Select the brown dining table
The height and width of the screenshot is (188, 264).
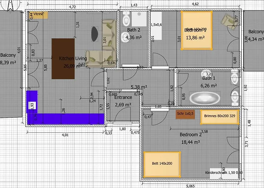(63, 58)
